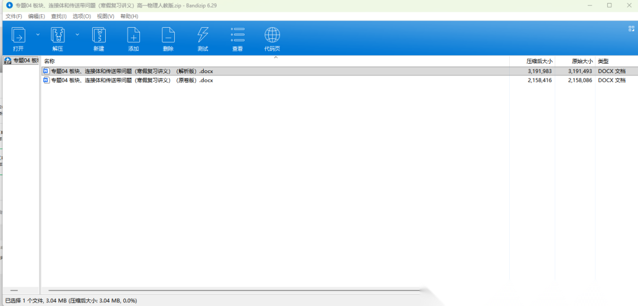Open the 帮助(H) menu
The width and height of the screenshot is (638, 306).
[x=129, y=16]
